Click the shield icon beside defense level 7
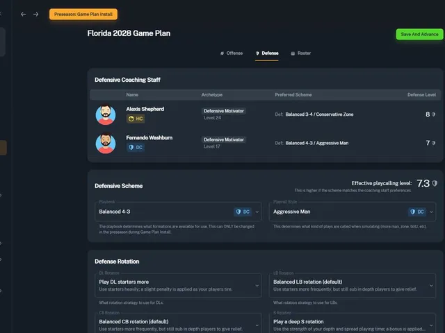445x333 pixels. 433,143
